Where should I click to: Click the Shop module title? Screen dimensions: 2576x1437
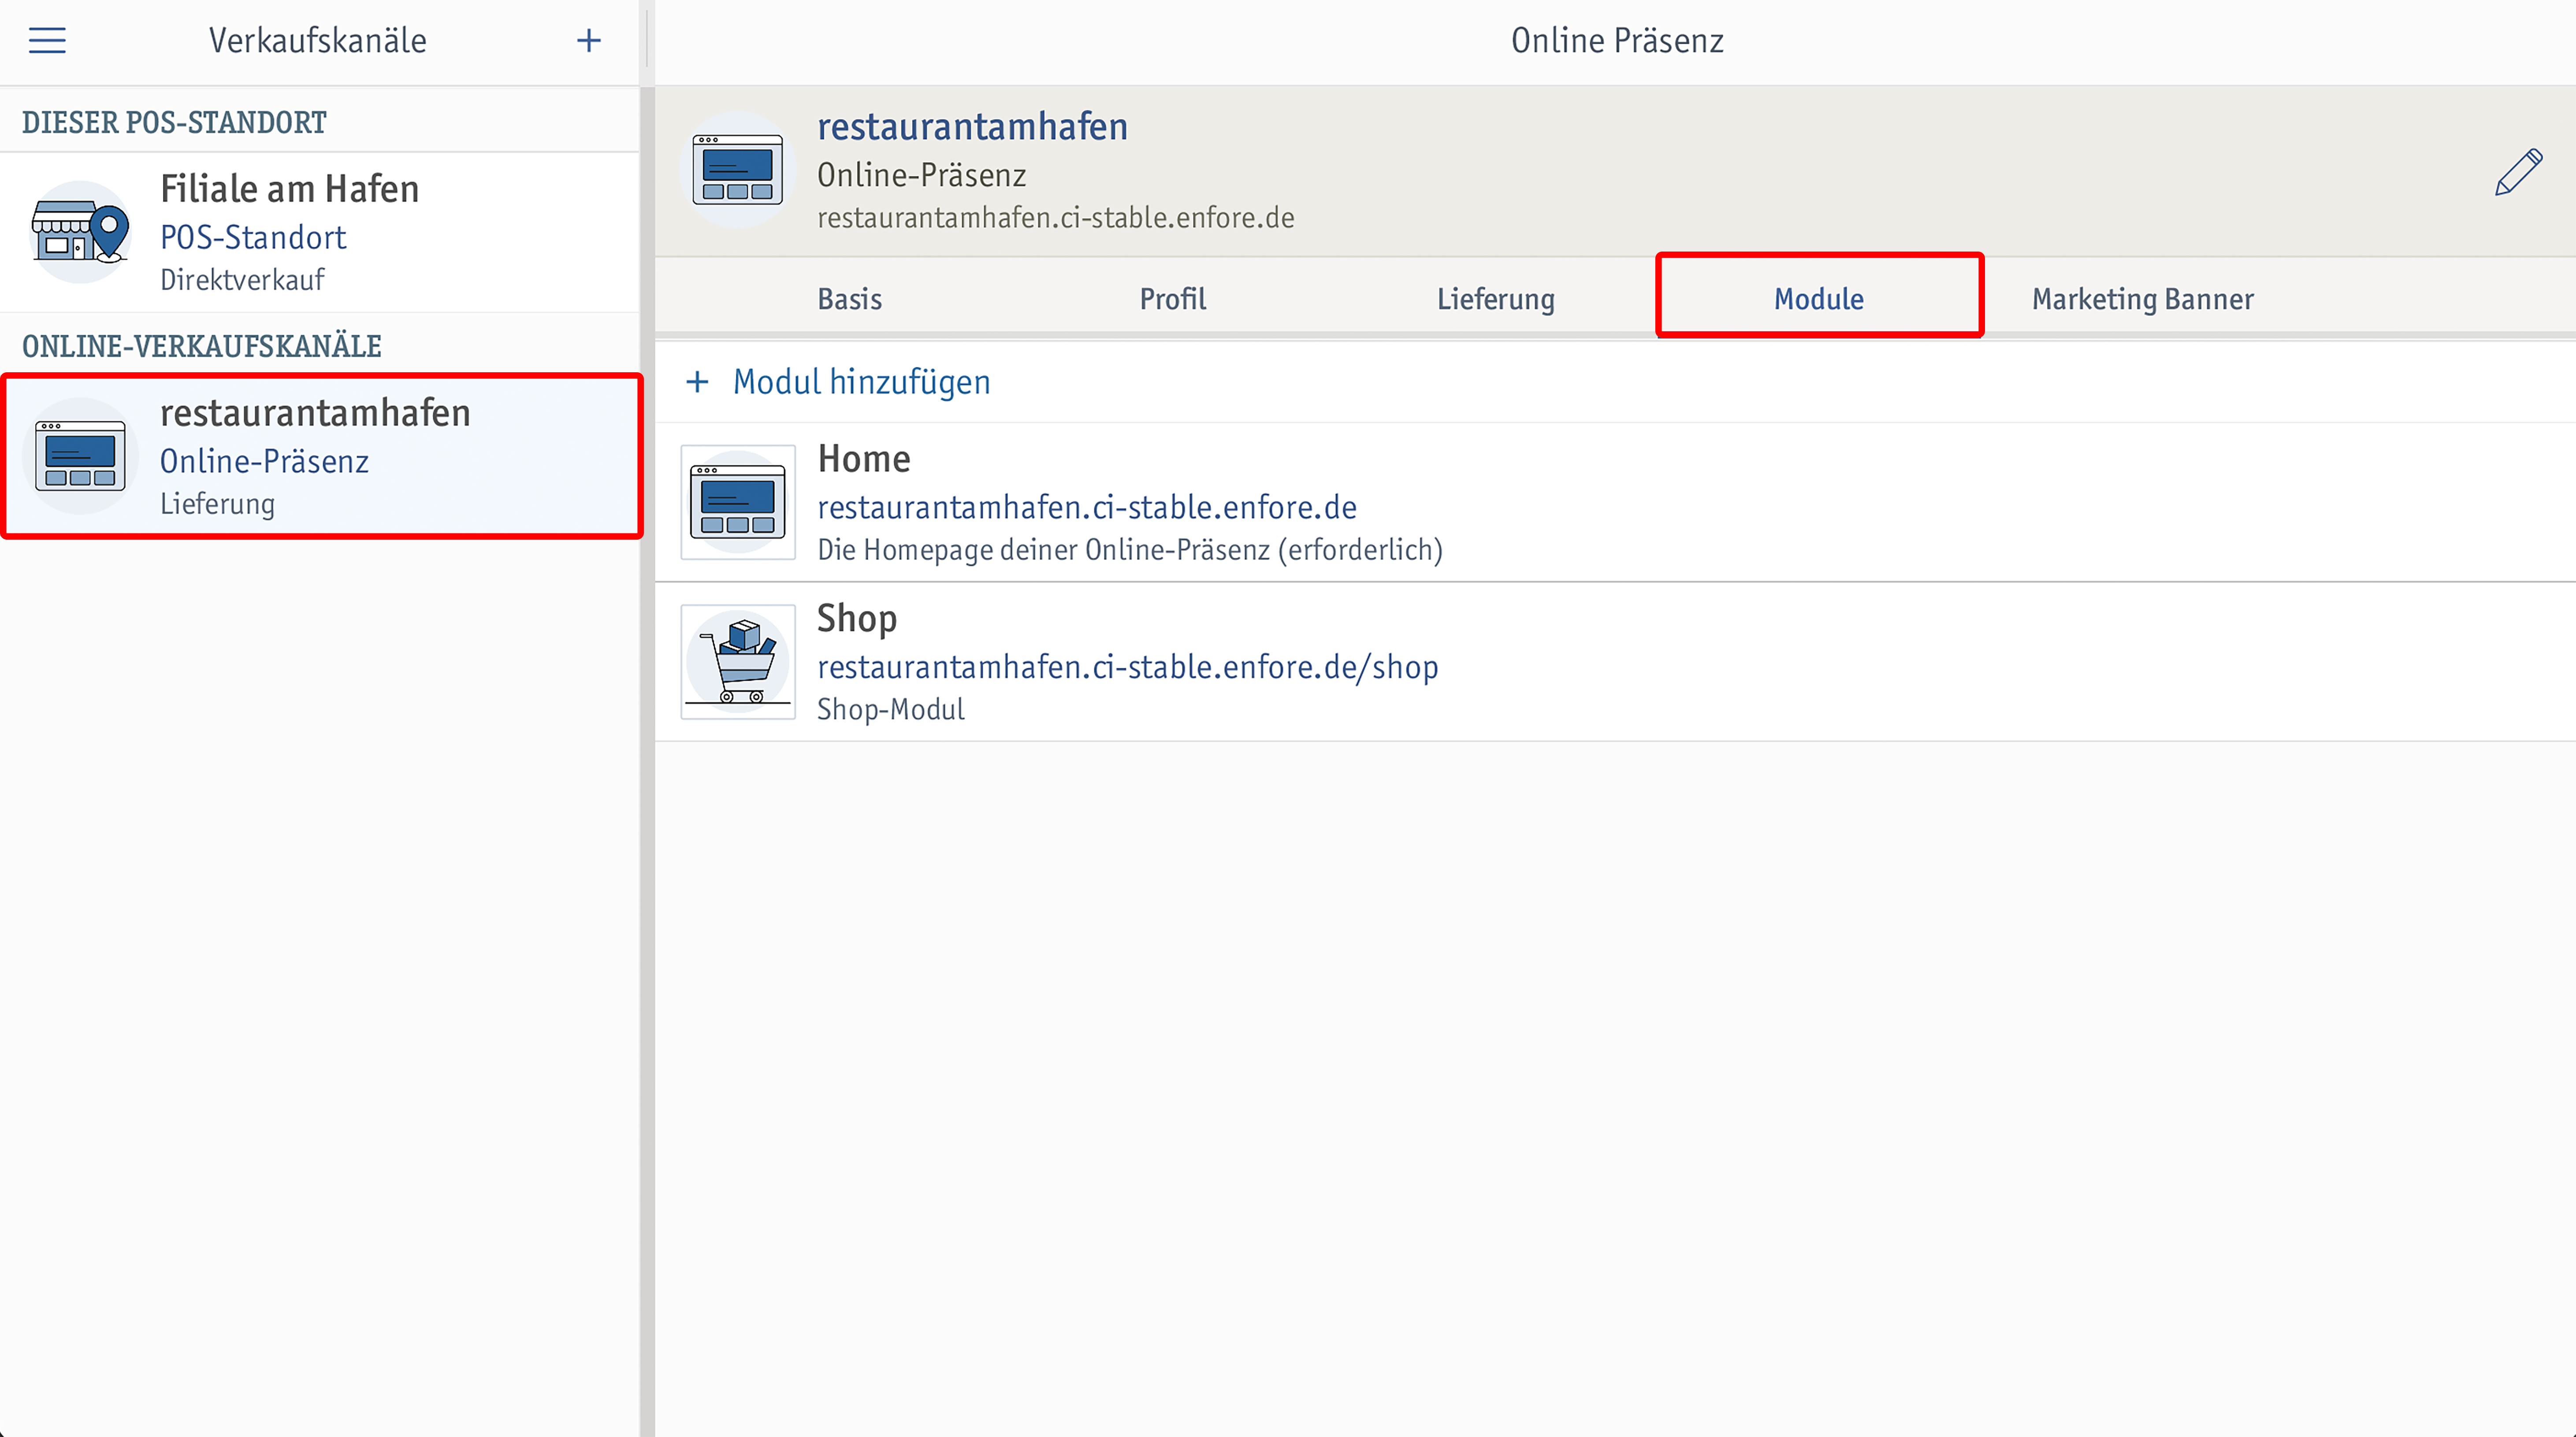tap(857, 619)
